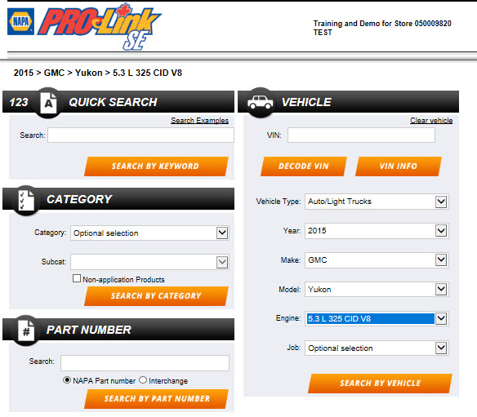Image resolution: width=477 pixels, height=417 pixels.
Task: Open the Search Examples link
Action: click(199, 120)
